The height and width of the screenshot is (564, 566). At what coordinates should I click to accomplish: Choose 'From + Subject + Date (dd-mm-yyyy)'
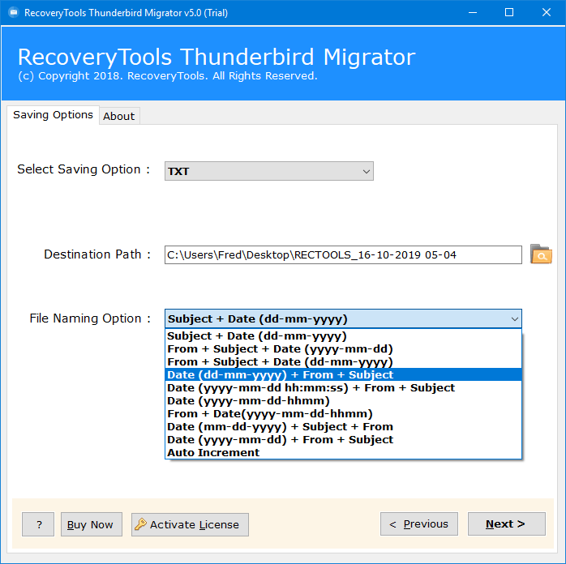(x=343, y=361)
